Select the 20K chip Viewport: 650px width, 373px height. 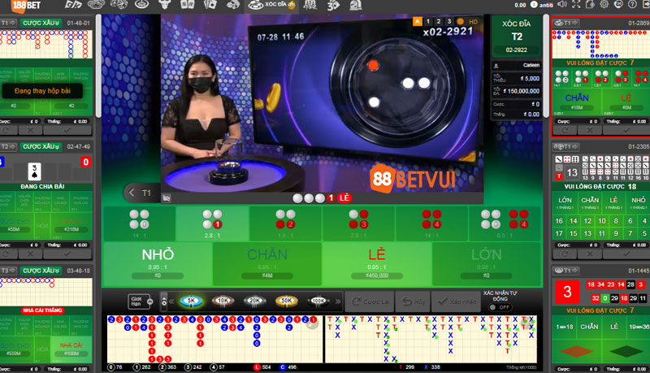pyautogui.click(x=254, y=301)
